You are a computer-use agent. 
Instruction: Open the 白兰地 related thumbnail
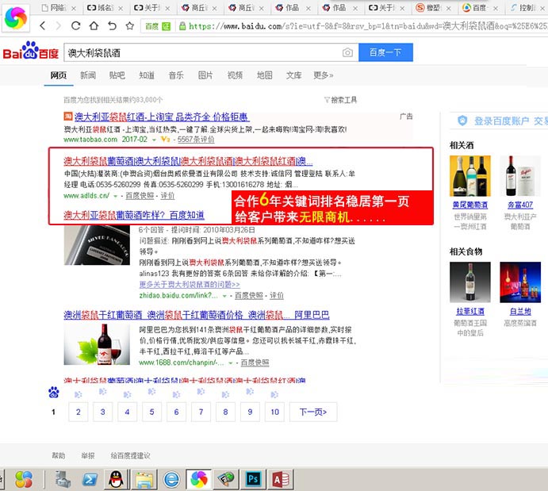520,282
